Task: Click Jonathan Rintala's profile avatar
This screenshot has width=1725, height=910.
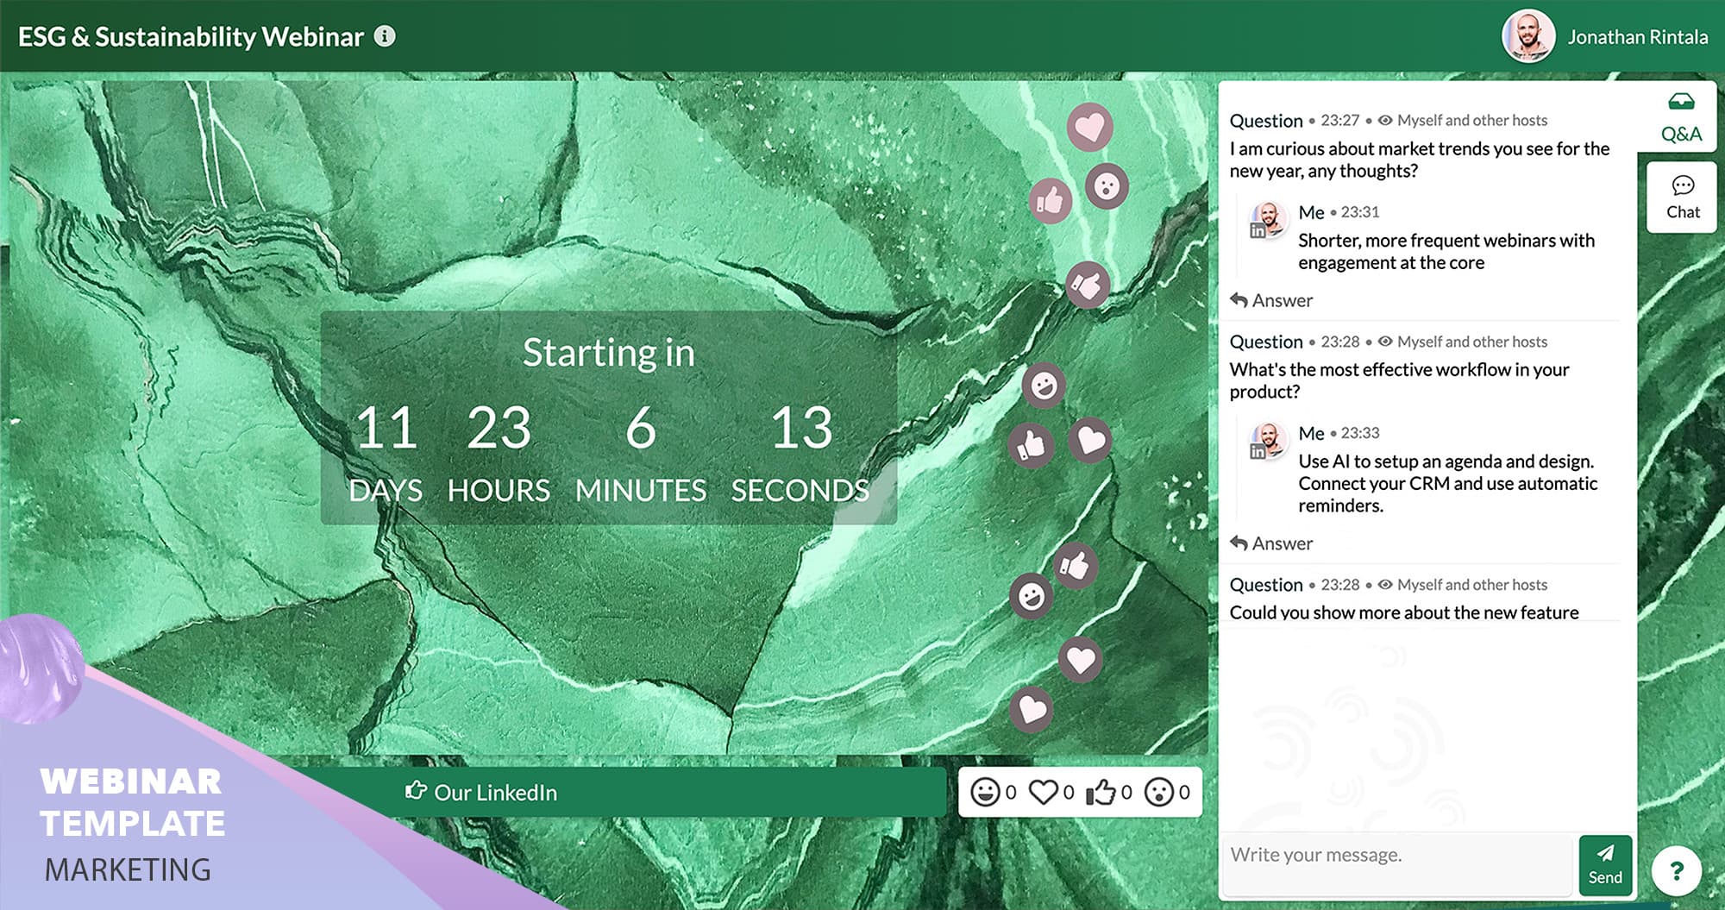Action: [x=1527, y=36]
